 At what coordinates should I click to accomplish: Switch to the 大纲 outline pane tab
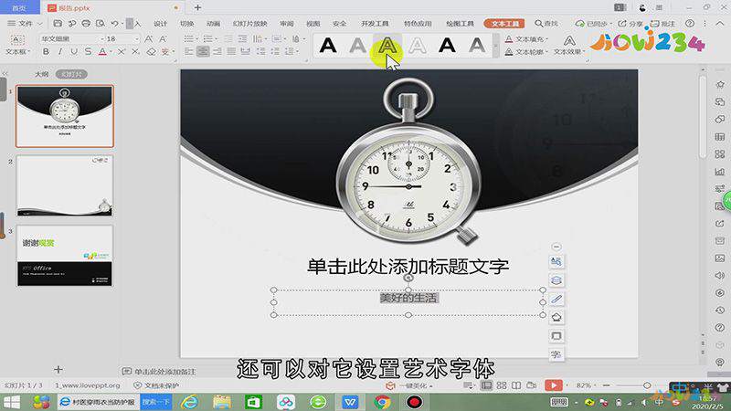(x=41, y=74)
